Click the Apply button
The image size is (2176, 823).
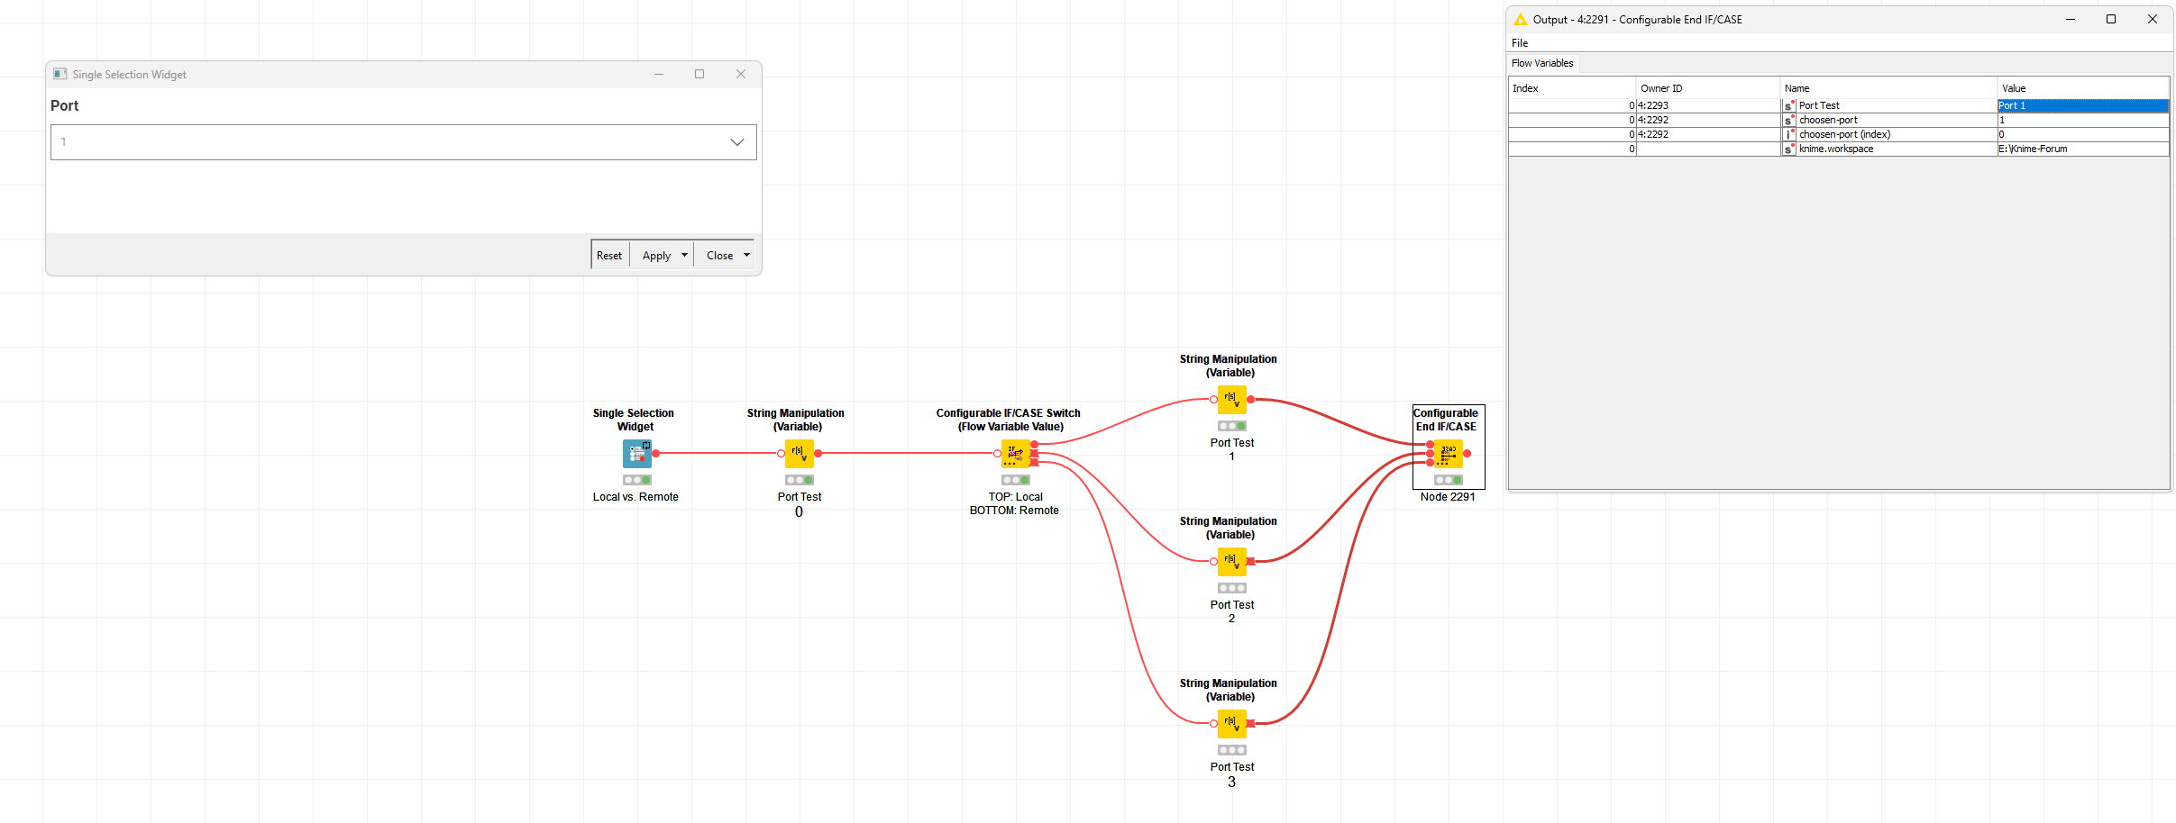tap(655, 255)
